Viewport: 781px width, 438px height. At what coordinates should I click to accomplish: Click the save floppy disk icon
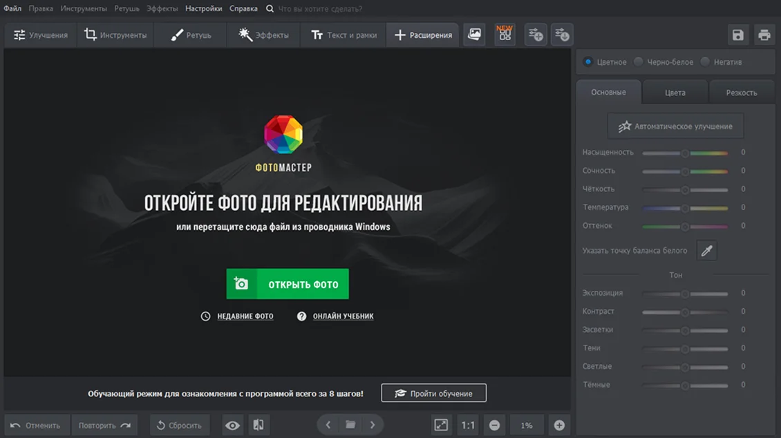click(x=737, y=35)
